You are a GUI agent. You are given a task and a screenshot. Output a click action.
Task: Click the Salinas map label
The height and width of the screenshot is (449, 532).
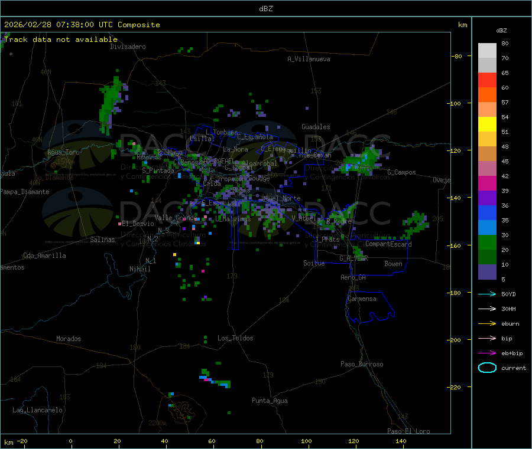tap(102, 240)
